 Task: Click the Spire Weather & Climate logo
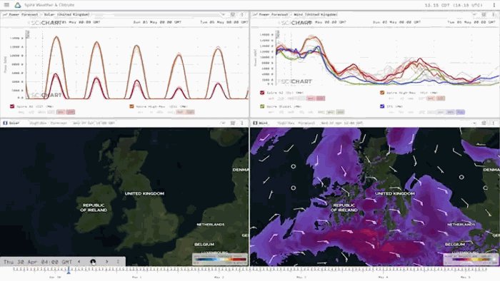[18, 5]
